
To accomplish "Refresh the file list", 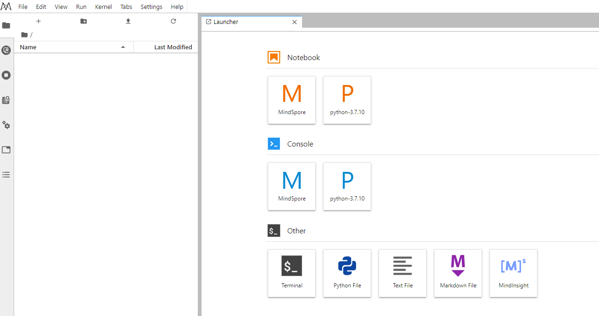I will [173, 21].
